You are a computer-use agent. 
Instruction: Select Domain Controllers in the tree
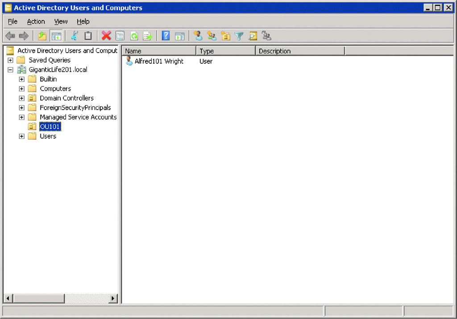point(67,98)
